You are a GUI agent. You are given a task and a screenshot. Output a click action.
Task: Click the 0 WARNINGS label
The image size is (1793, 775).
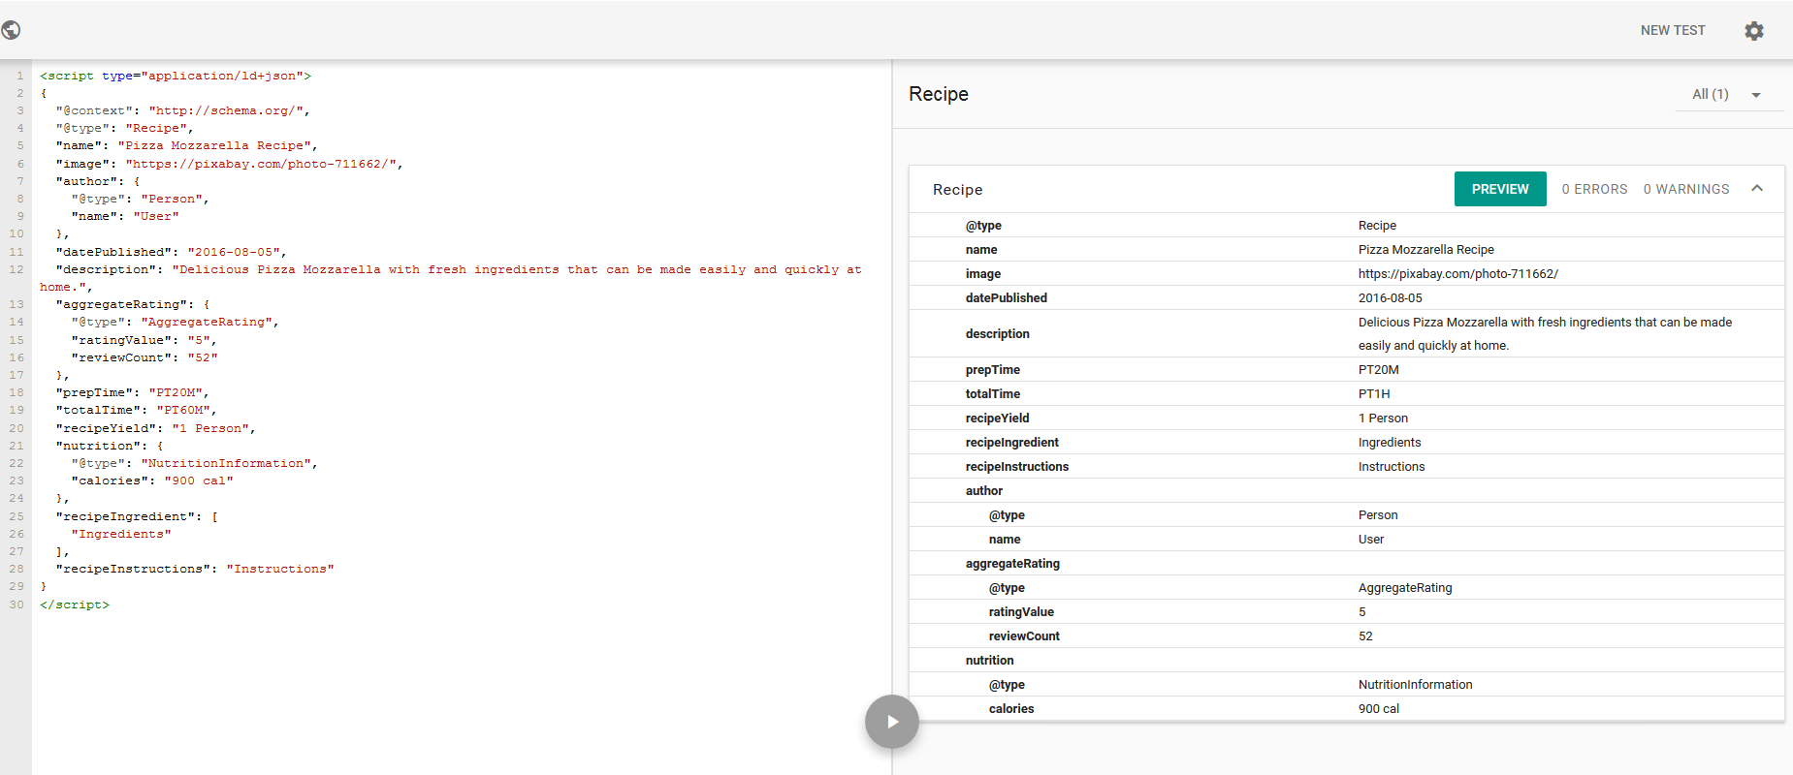click(1686, 189)
